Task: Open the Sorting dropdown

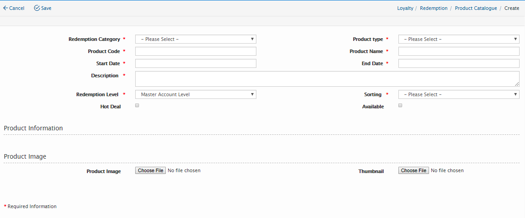Action: coord(459,94)
